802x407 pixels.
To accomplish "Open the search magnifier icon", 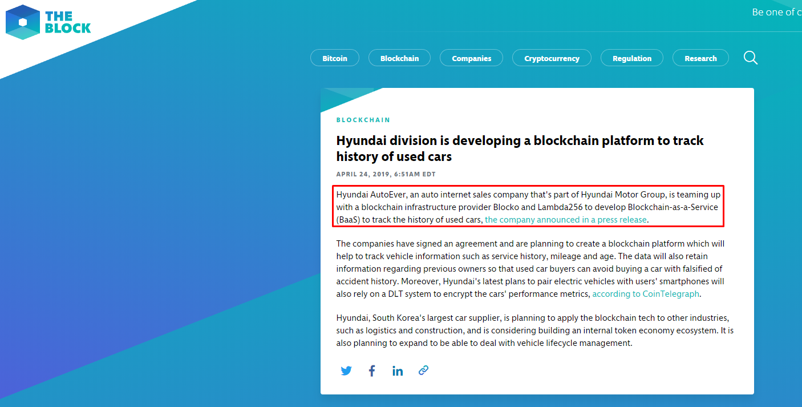I will [751, 58].
